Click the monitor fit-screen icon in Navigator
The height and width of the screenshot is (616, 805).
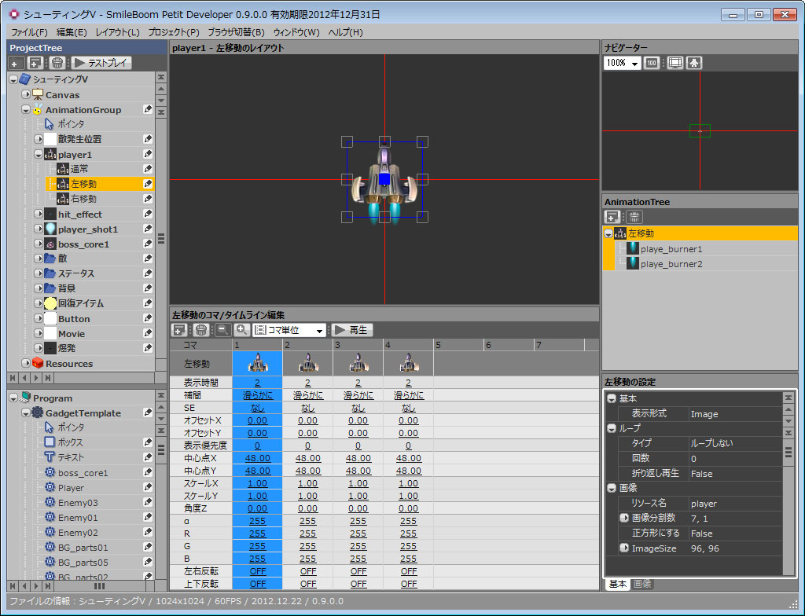675,63
